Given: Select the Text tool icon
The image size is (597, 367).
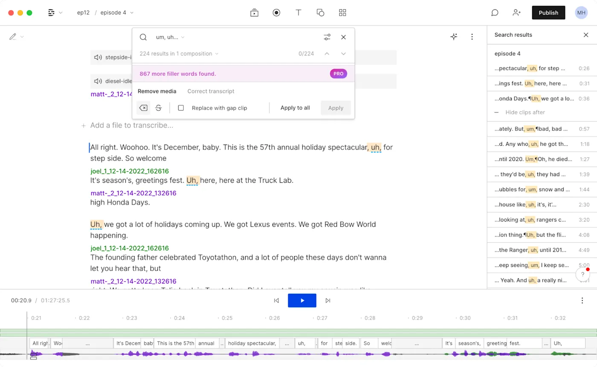Looking at the screenshot, I should [298, 13].
